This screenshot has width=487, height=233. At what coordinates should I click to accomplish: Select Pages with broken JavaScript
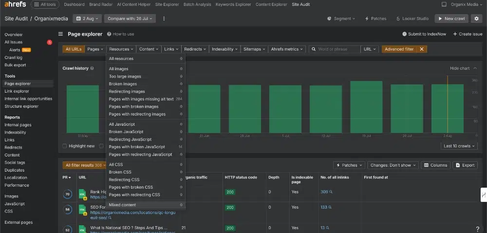click(145, 147)
